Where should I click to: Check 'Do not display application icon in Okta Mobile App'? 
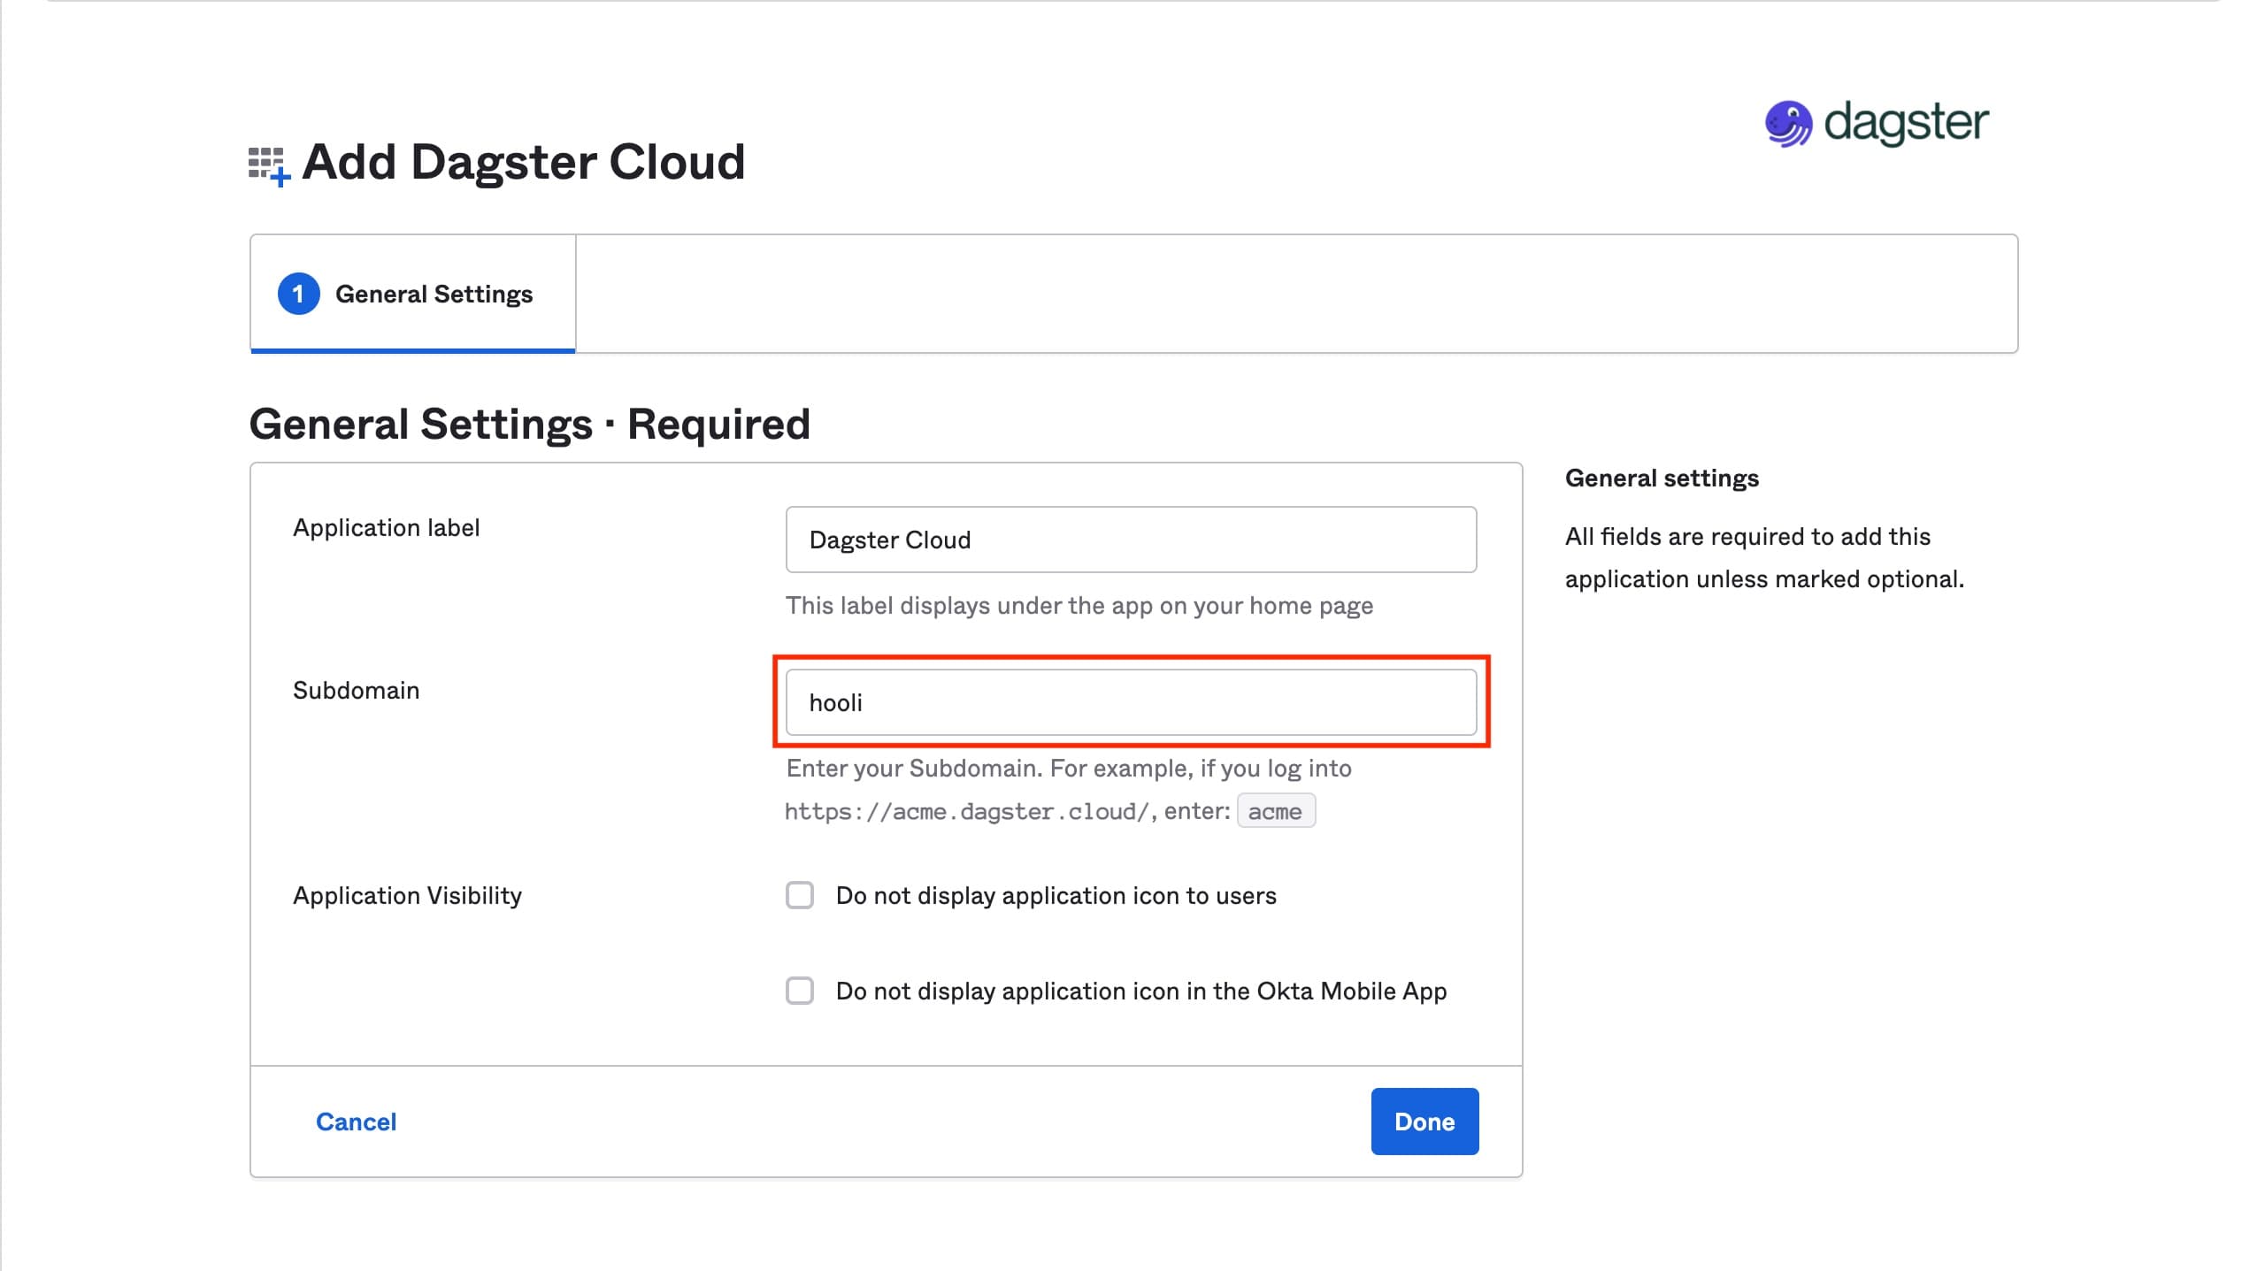(800, 991)
